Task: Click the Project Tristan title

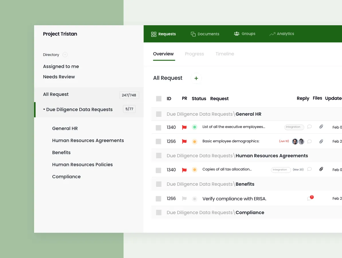Action: tap(60, 34)
